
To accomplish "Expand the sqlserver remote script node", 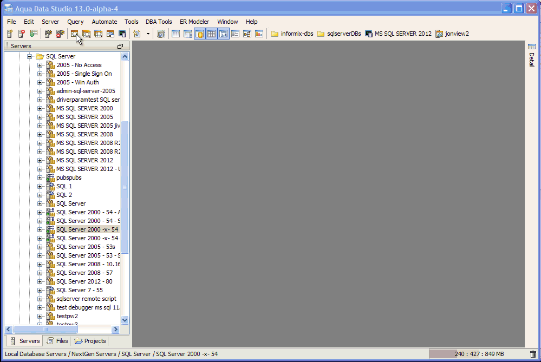I will (40, 299).
